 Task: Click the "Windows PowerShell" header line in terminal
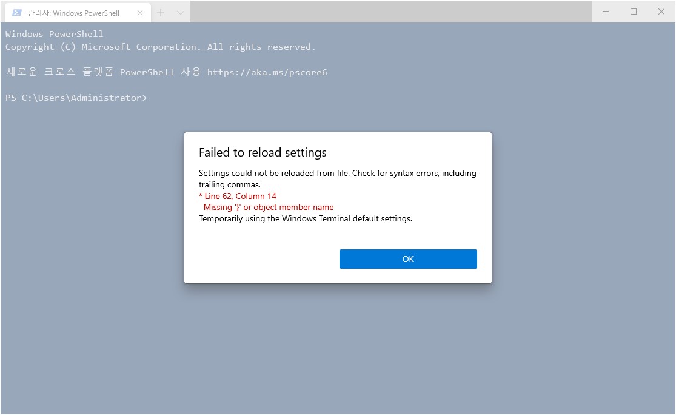(x=55, y=33)
